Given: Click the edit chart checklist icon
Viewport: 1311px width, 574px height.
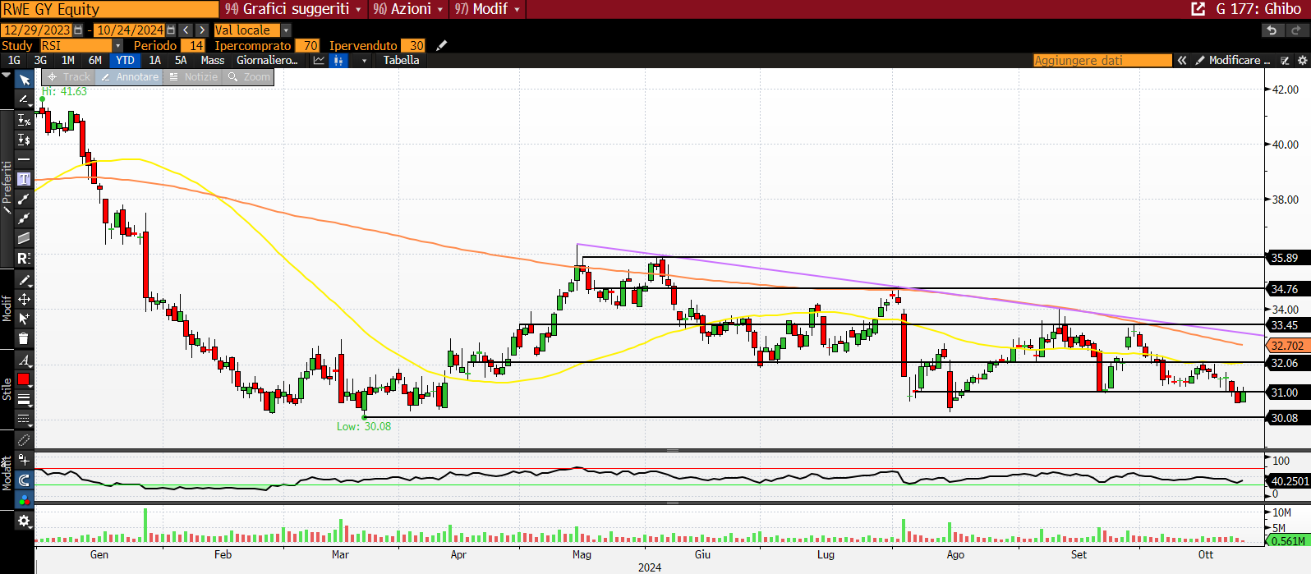Looking at the screenshot, I should coord(1286,60).
